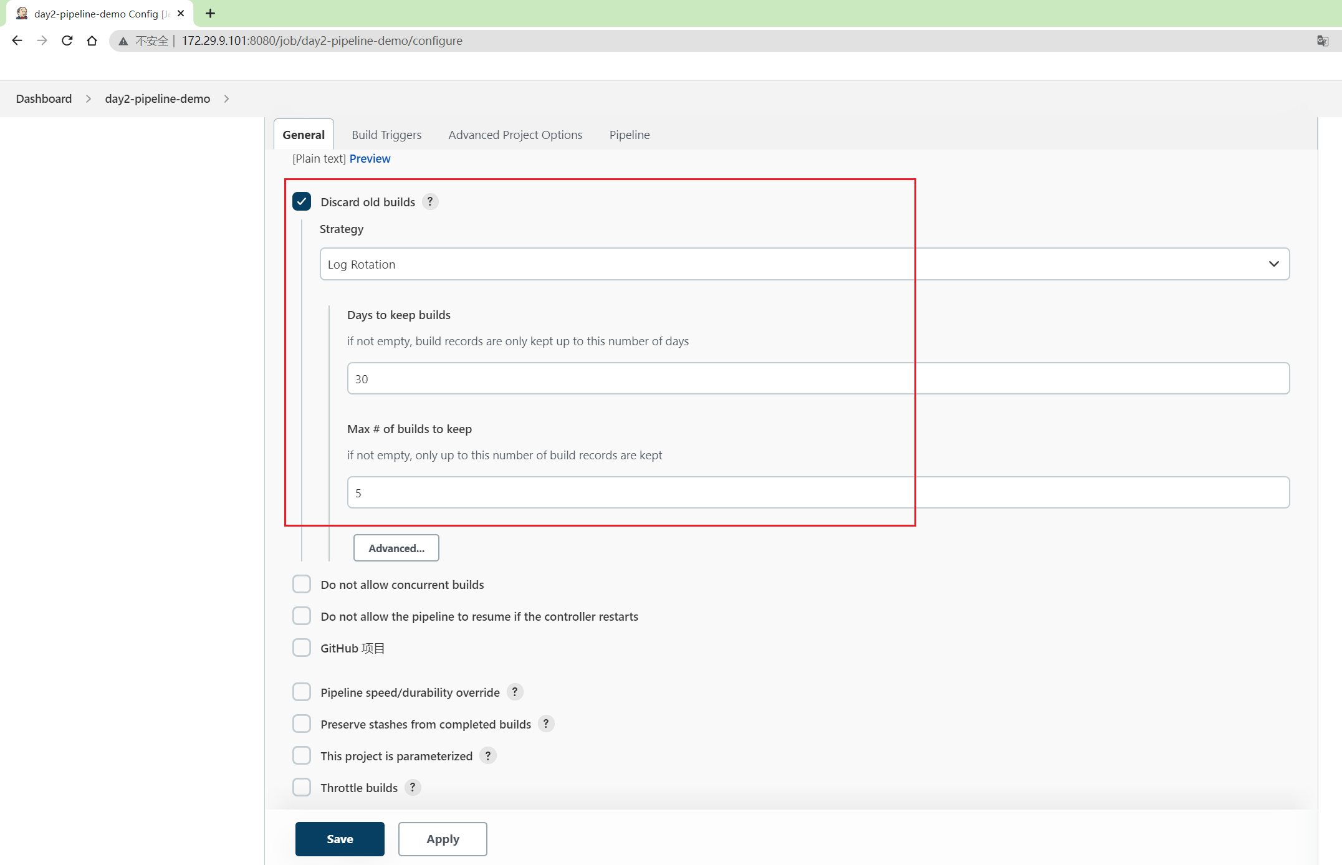
Task: Click the Preview link
Action: pos(370,158)
